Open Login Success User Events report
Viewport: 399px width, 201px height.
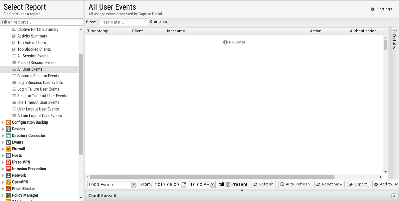[40, 83]
